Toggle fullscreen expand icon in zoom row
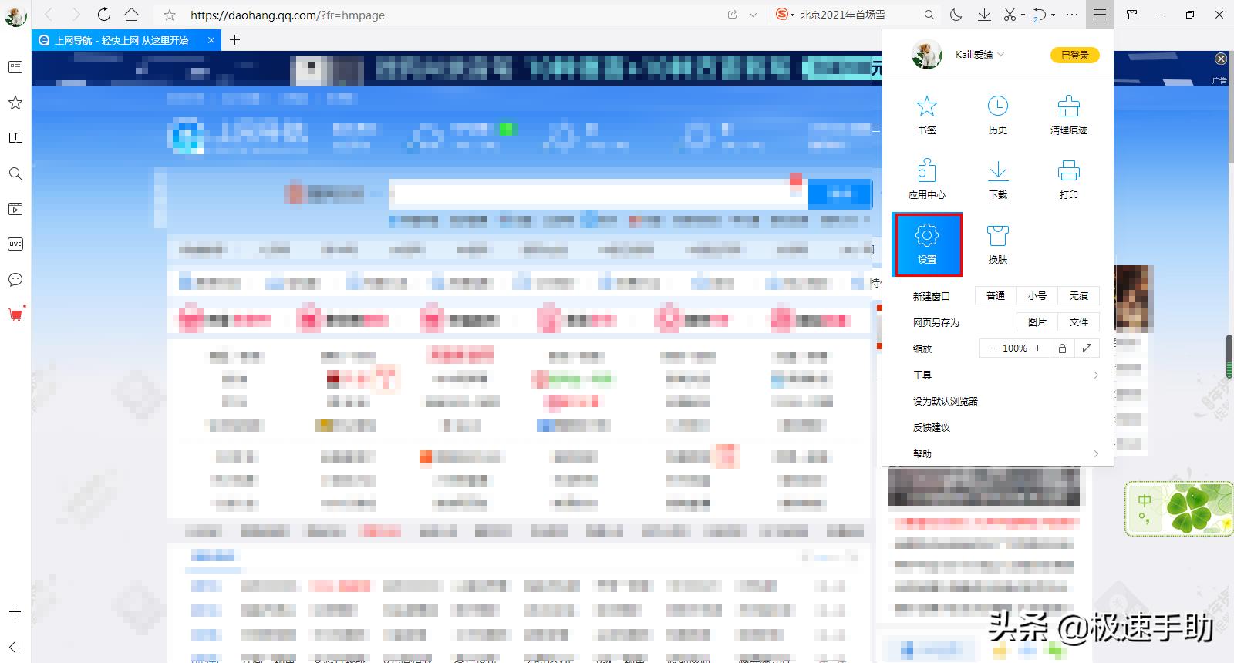 [1087, 348]
